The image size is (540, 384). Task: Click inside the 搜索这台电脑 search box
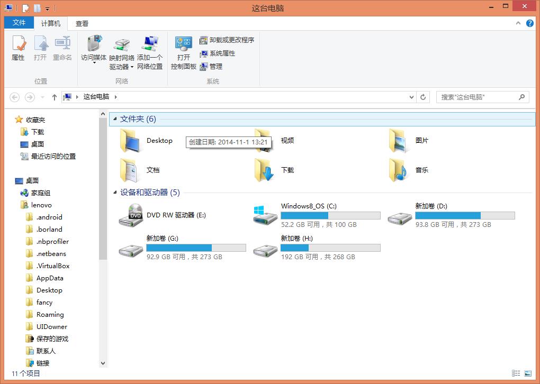pos(476,97)
